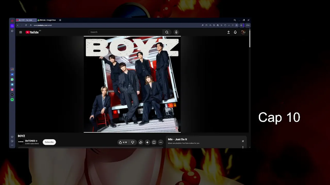Like the BOYZ video
This screenshot has width=330, height=185.
coord(123,142)
